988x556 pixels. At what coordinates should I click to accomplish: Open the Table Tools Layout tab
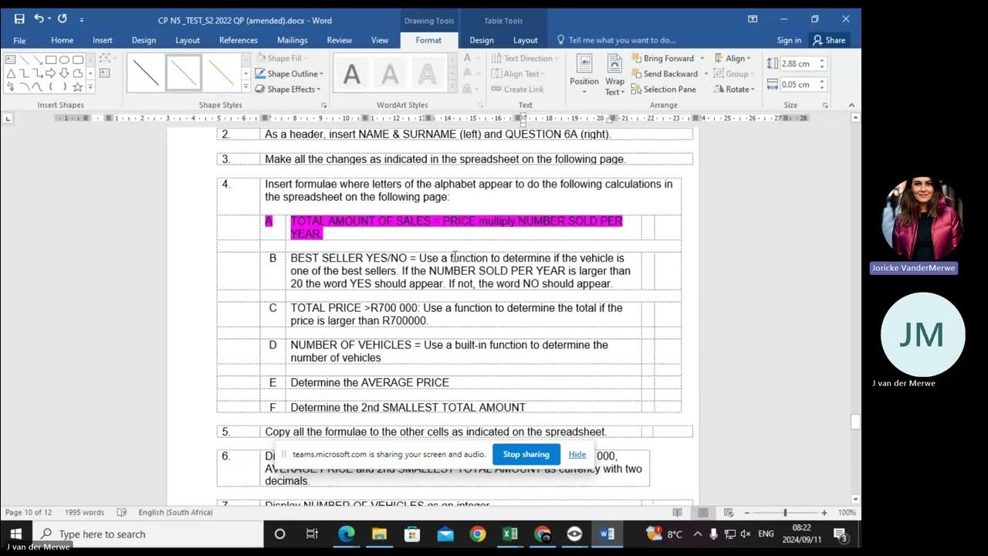[x=526, y=40]
